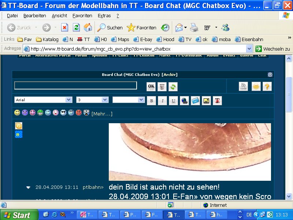Insert the green grinning emoticon
Viewport: 293px width, 220px height.
point(40,113)
